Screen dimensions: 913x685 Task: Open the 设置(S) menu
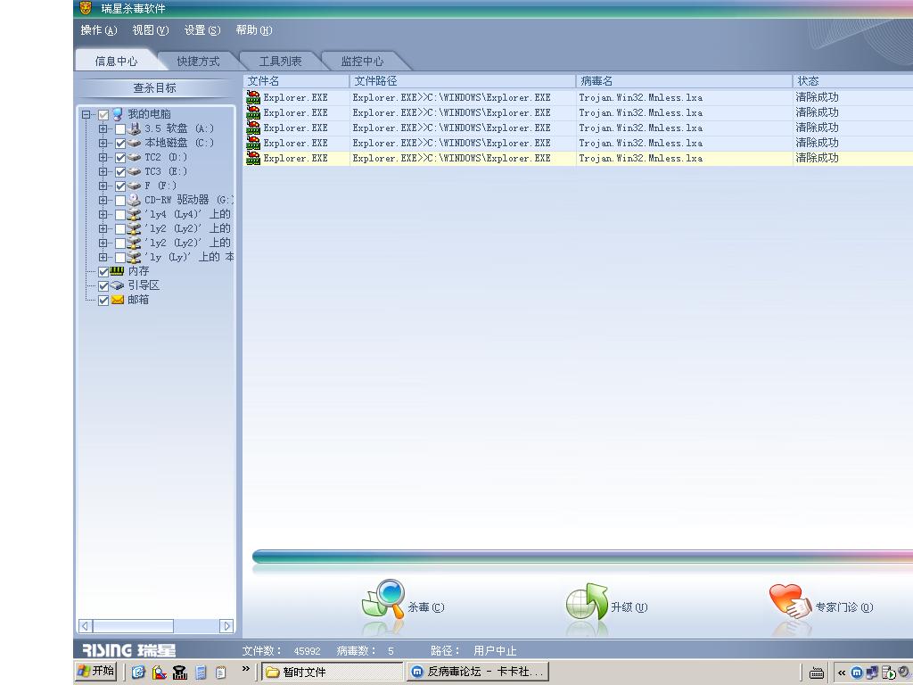pyautogui.click(x=202, y=30)
